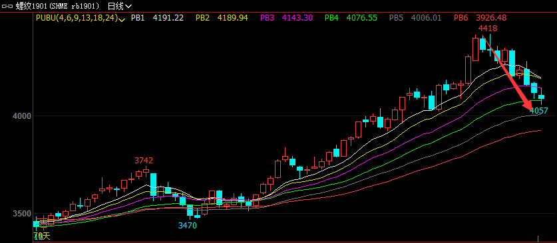557x243 pixels.
Task: Click the link icon beside 螺纹1901
Action: pyautogui.click(x=8, y=6)
